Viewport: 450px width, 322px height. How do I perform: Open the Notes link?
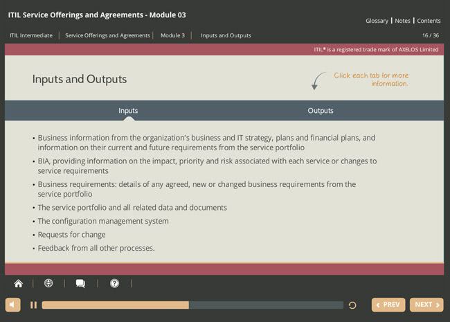tap(402, 21)
